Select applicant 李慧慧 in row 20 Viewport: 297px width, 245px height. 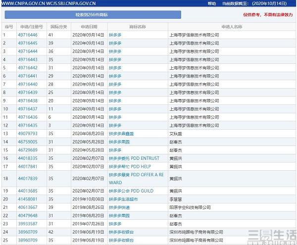pyautogui.click(x=176, y=199)
